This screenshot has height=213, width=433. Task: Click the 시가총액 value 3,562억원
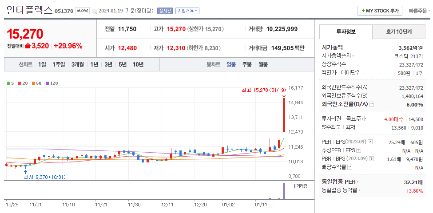click(410, 48)
